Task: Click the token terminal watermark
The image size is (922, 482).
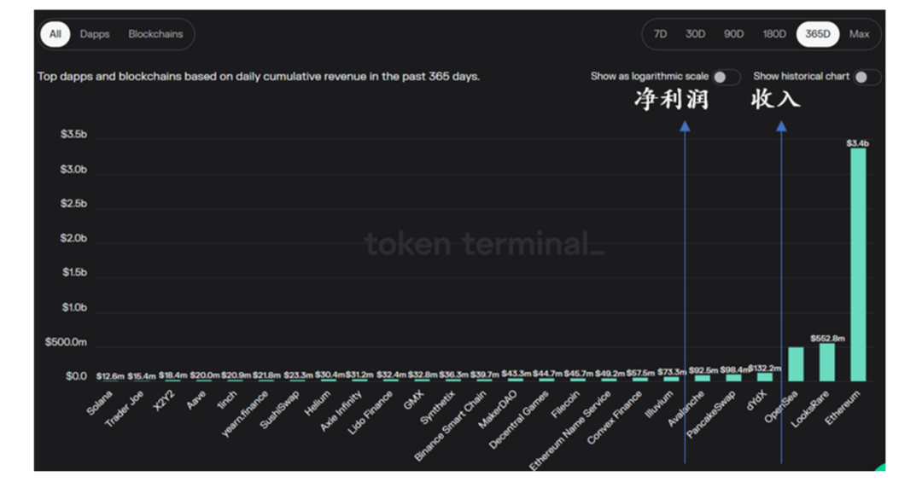Action: 484,243
